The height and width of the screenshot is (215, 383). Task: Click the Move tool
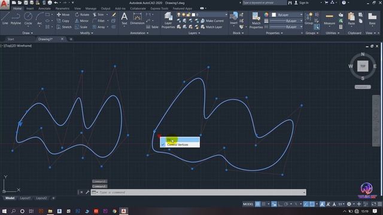point(63,14)
